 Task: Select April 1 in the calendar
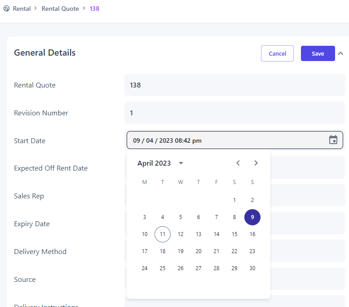point(234,200)
